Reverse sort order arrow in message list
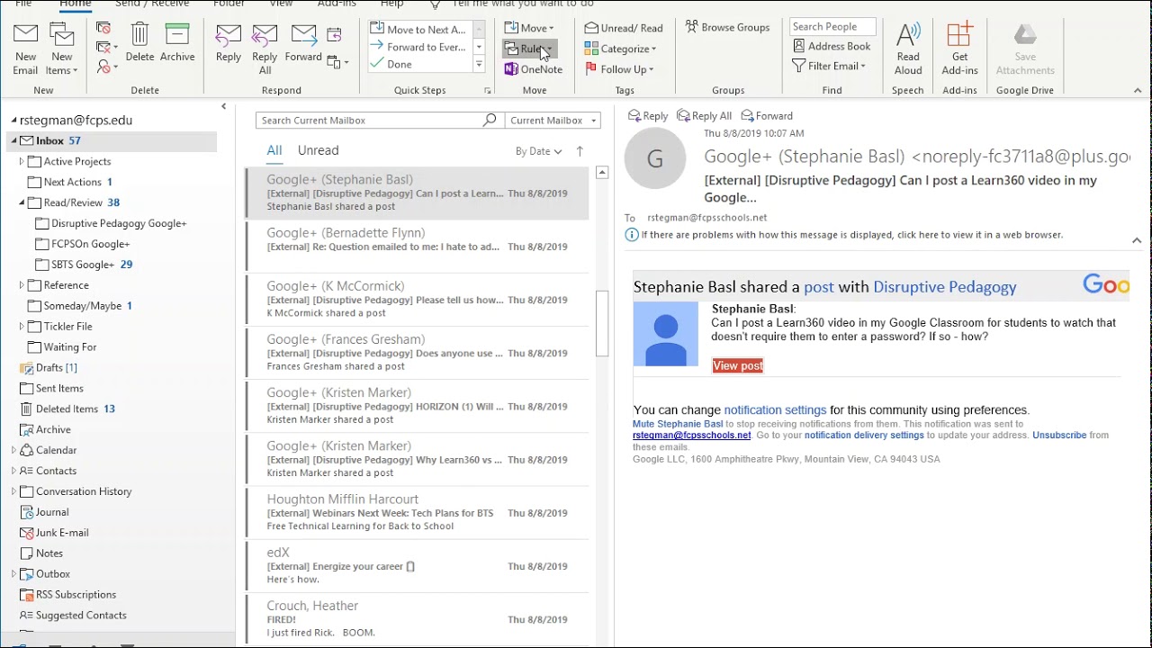This screenshot has height=648, width=1152. point(580,151)
